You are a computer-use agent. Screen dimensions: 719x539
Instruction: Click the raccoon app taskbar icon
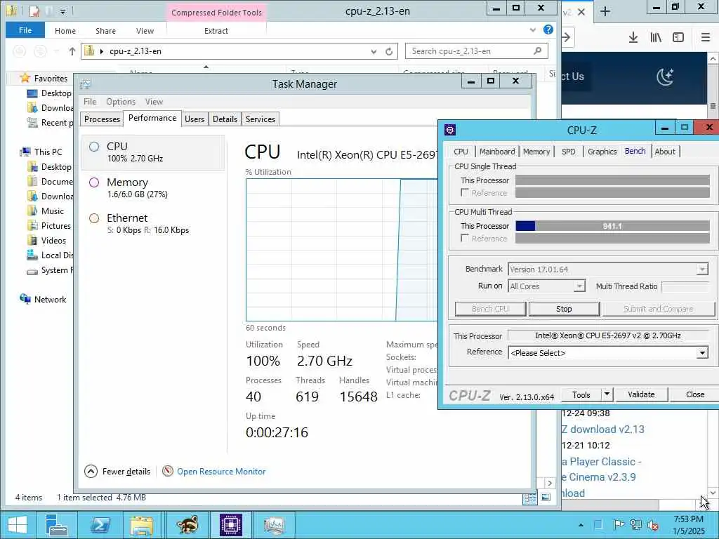click(x=187, y=525)
